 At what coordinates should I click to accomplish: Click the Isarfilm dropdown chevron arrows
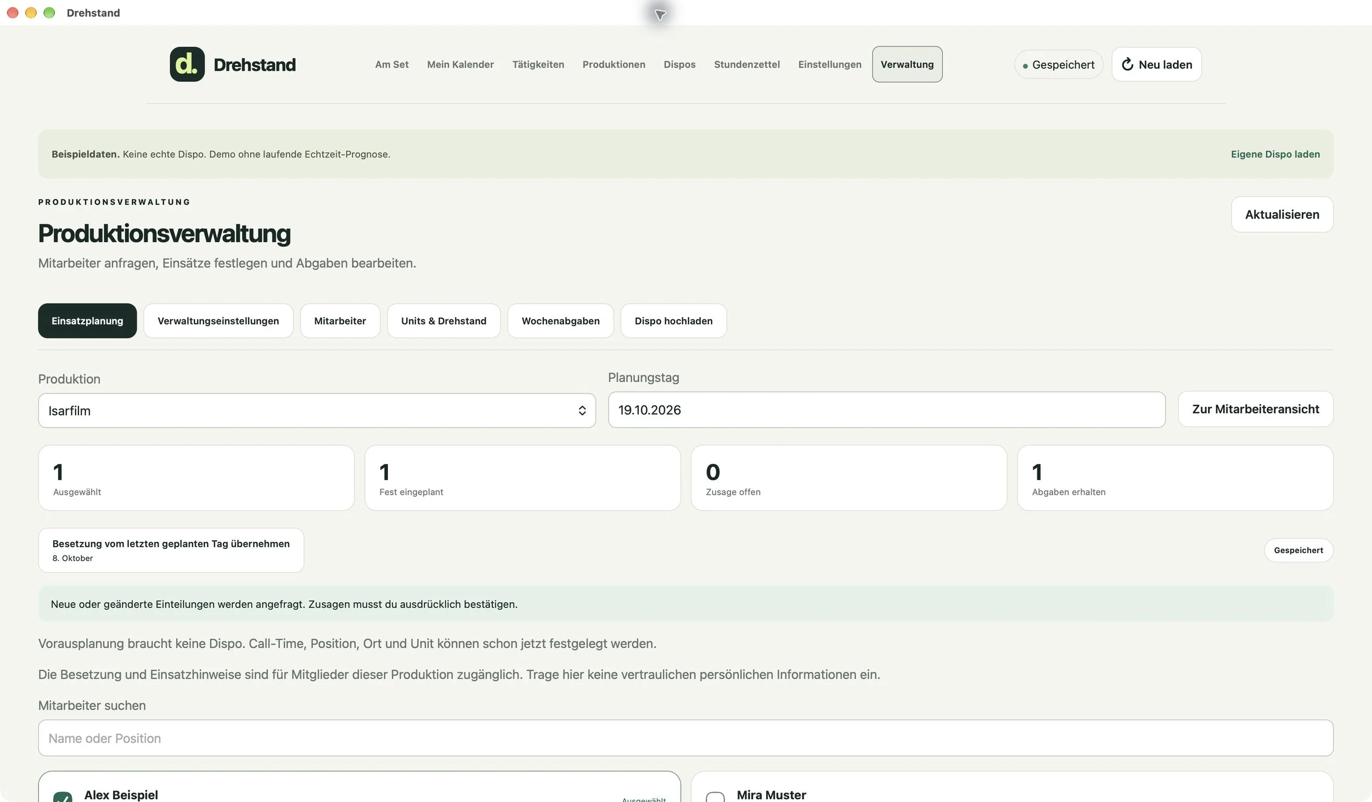coord(582,411)
